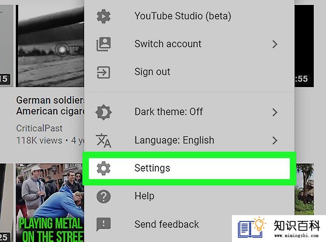This screenshot has height=242, width=326.
Task: Expand the Switch account submenu chevron
Action: (275, 44)
